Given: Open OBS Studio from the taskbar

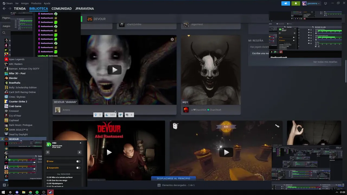Looking at the screenshot, I should (44, 192).
